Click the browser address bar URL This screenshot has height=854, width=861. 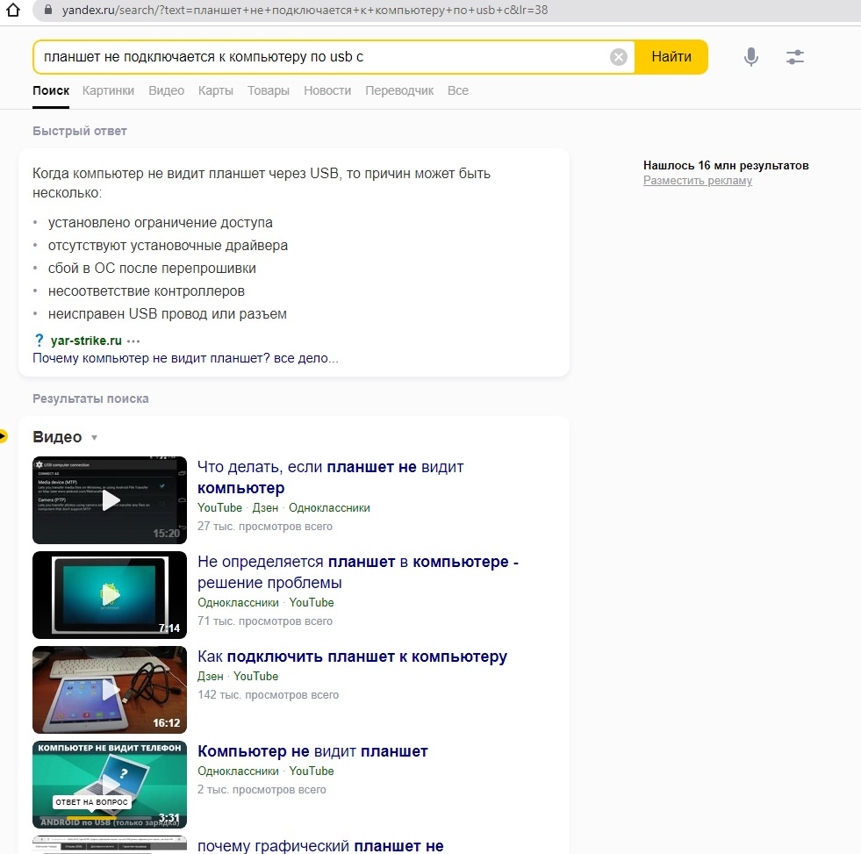(305, 10)
